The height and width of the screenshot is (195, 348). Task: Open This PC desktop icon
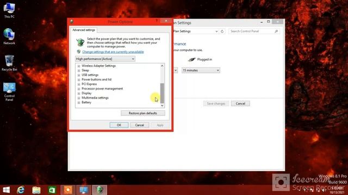(9, 10)
